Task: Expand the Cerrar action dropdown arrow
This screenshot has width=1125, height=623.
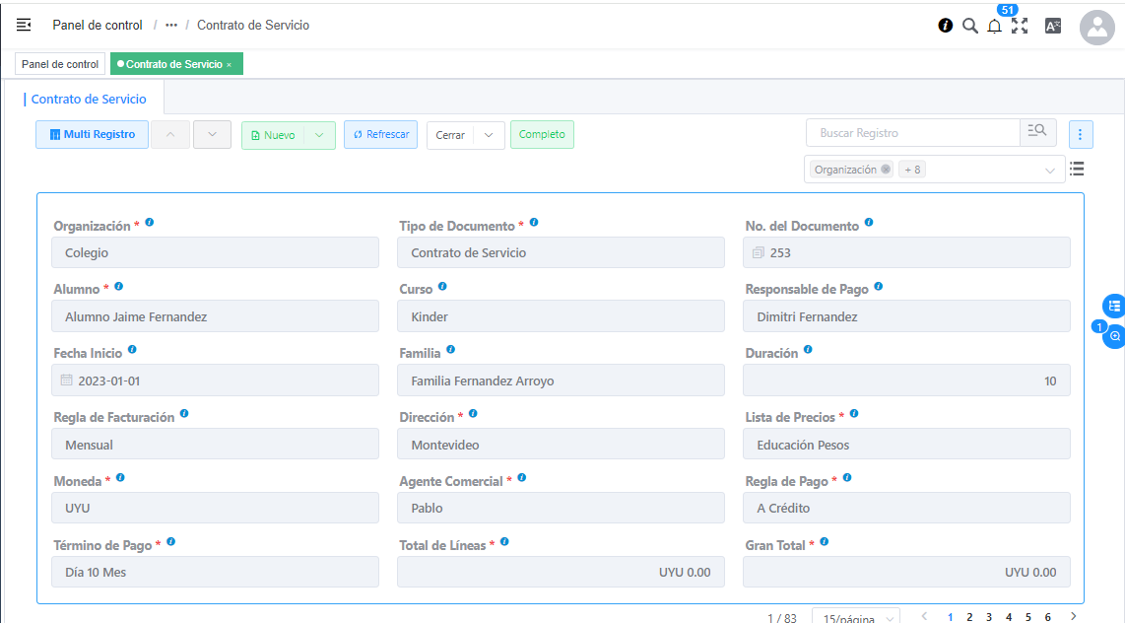Action: (x=489, y=135)
